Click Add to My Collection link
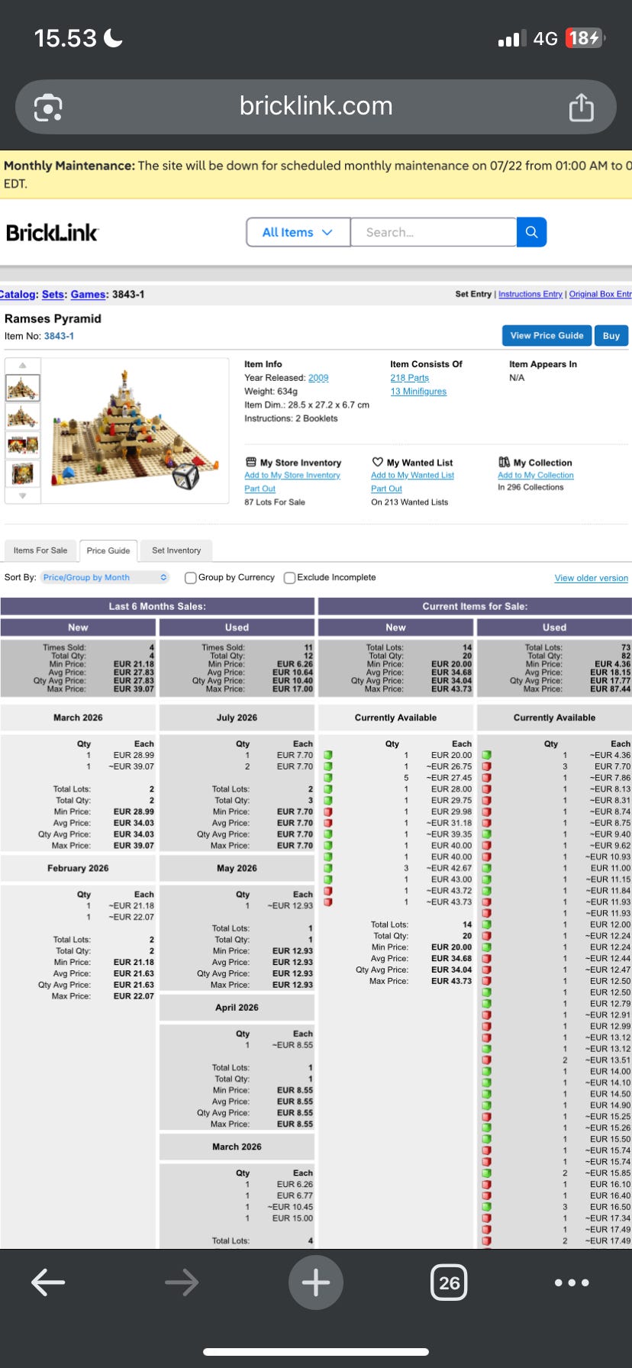Screen dimensions: 632x1368 (536, 476)
